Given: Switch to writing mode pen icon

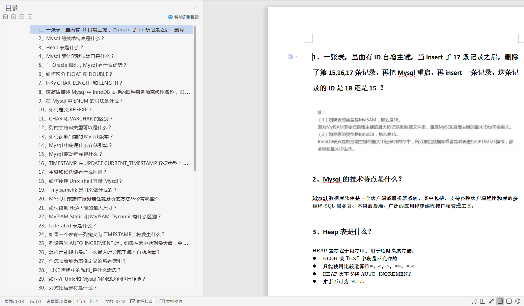Looking at the screenshot, I should tap(492, 301).
